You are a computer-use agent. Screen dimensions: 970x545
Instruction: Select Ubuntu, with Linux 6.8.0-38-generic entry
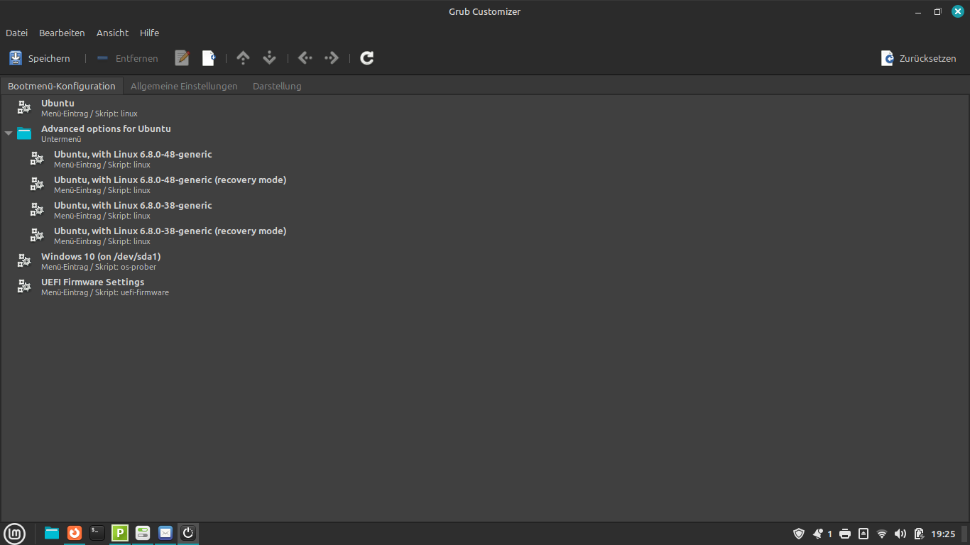coord(485,210)
